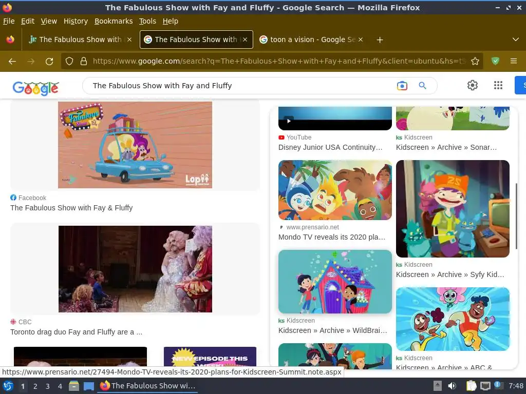Open removable media eject tray icon
Image resolution: width=526 pixels, height=394 pixels.
point(437,386)
